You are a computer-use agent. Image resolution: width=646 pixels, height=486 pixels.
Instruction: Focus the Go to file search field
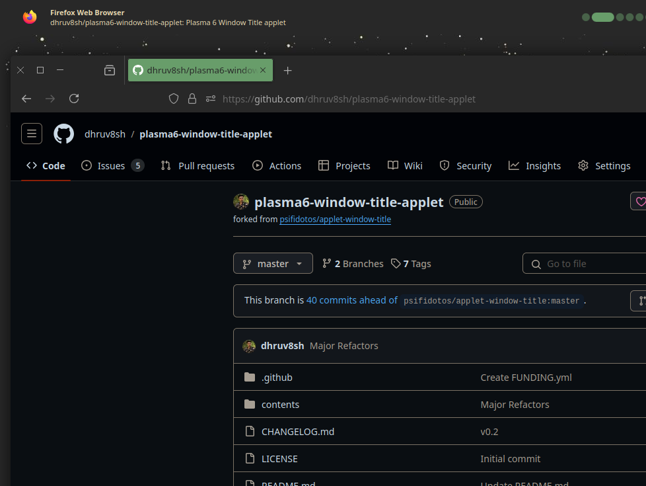pos(584,264)
